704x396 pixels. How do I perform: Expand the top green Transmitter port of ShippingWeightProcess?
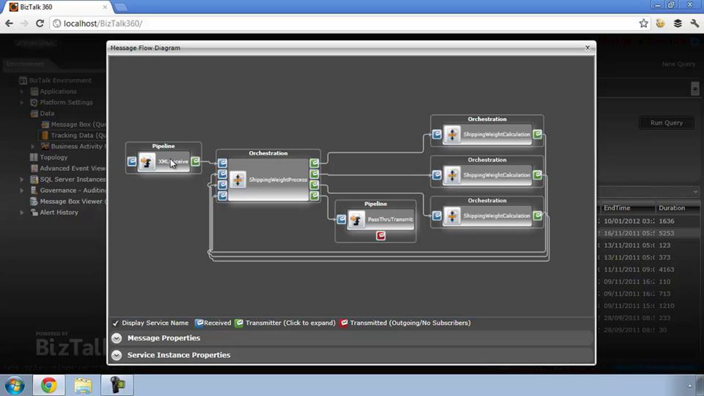coord(314,163)
